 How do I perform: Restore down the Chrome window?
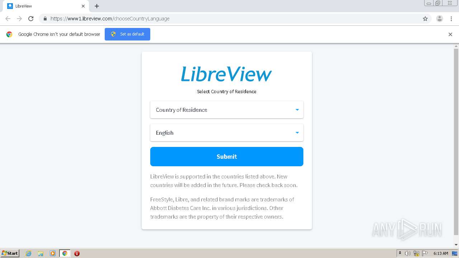pos(438,3)
